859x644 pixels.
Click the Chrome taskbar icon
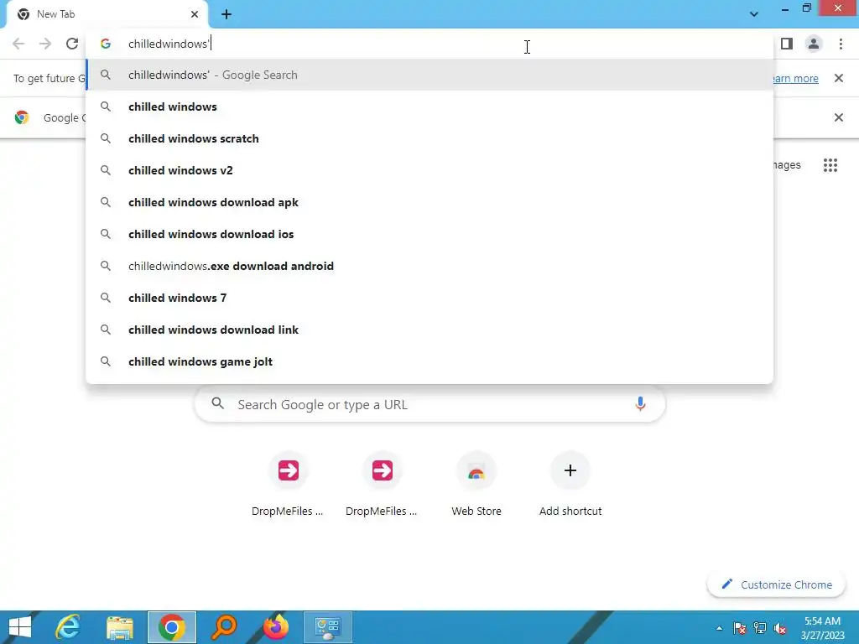click(171, 627)
